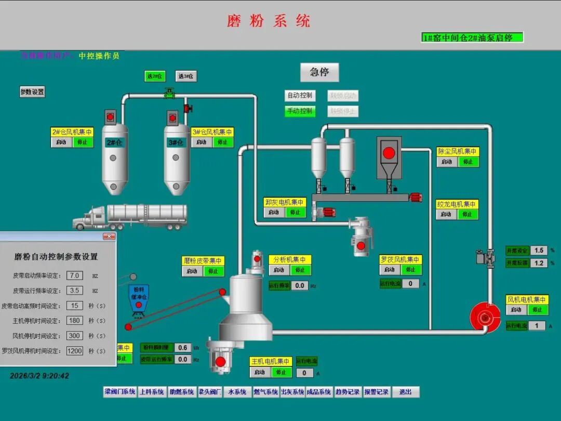Image resolution: width=561 pixels, height=421 pixels.
Task: Click the 皮带启动频率设定 input showing 7.0
Action: point(74,275)
